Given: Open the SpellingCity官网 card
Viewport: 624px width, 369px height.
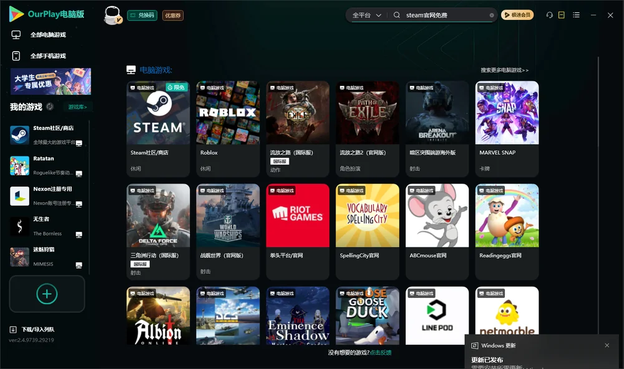Looking at the screenshot, I should pyautogui.click(x=368, y=232).
